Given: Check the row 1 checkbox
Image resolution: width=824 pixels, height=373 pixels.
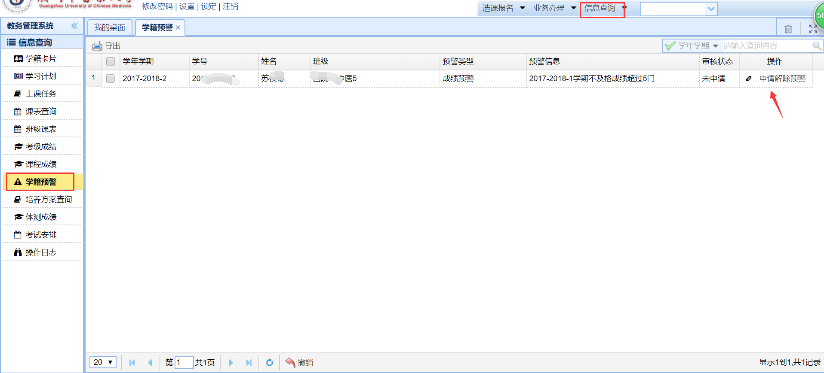Looking at the screenshot, I should coord(111,79).
